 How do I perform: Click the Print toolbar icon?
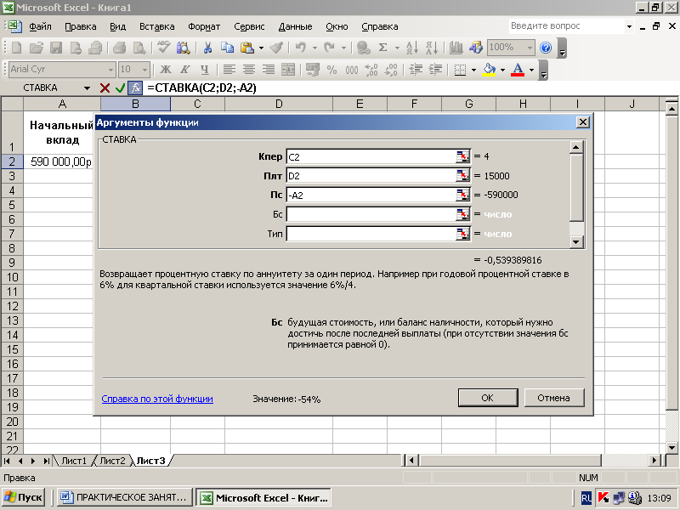tap(119, 48)
